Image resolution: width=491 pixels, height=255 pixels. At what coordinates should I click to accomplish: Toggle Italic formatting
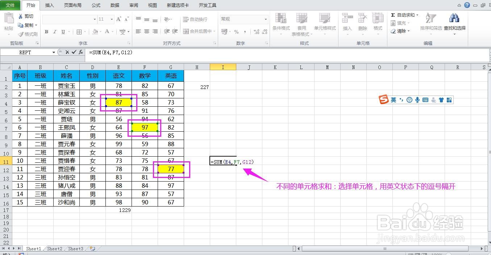click(x=55, y=32)
